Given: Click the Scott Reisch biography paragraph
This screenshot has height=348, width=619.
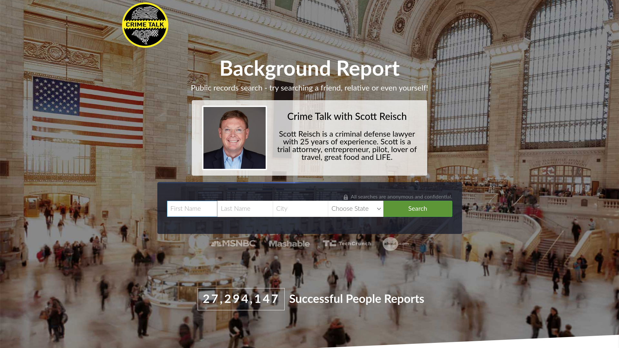Looking at the screenshot, I should [347, 146].
